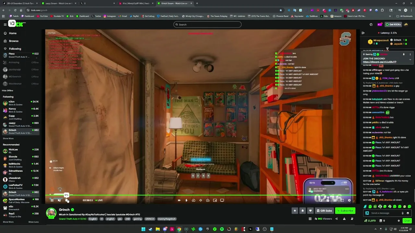The height and width of the screenshot is (233, 415).
Task: Open chat settings gear icon
Action: (x=399, y=221)
